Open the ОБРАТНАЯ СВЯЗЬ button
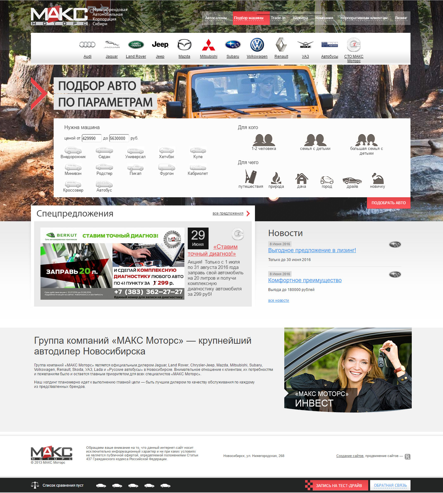Image resolution: width=443 pixels, height=493 pixels. 390,485
